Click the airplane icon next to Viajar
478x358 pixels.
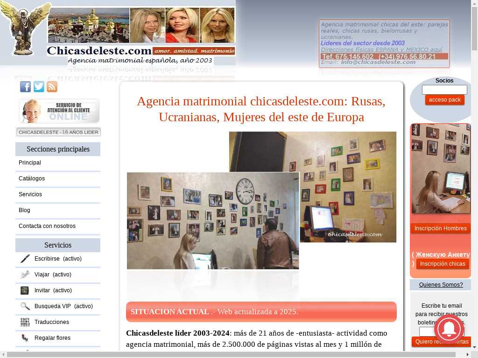click(x=25, y=275)
